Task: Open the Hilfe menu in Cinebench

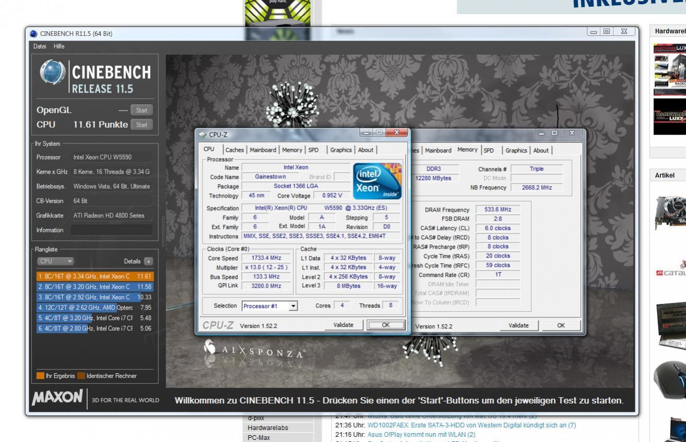Action: (x=60, y=46)
